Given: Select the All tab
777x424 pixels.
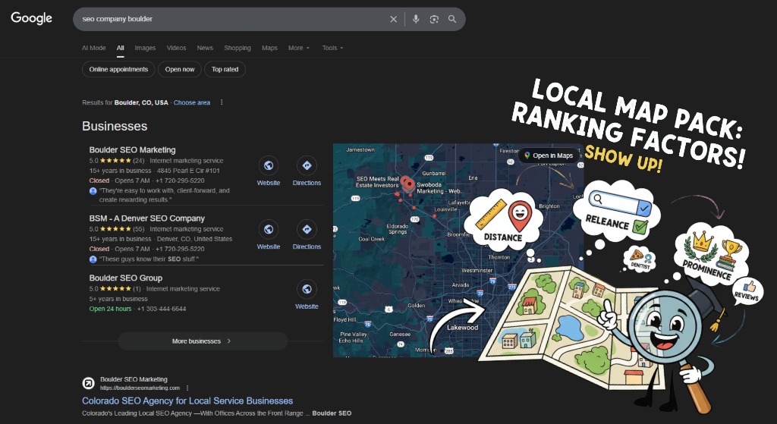Looking at the screenshot, I should click(x=121, y=48).
